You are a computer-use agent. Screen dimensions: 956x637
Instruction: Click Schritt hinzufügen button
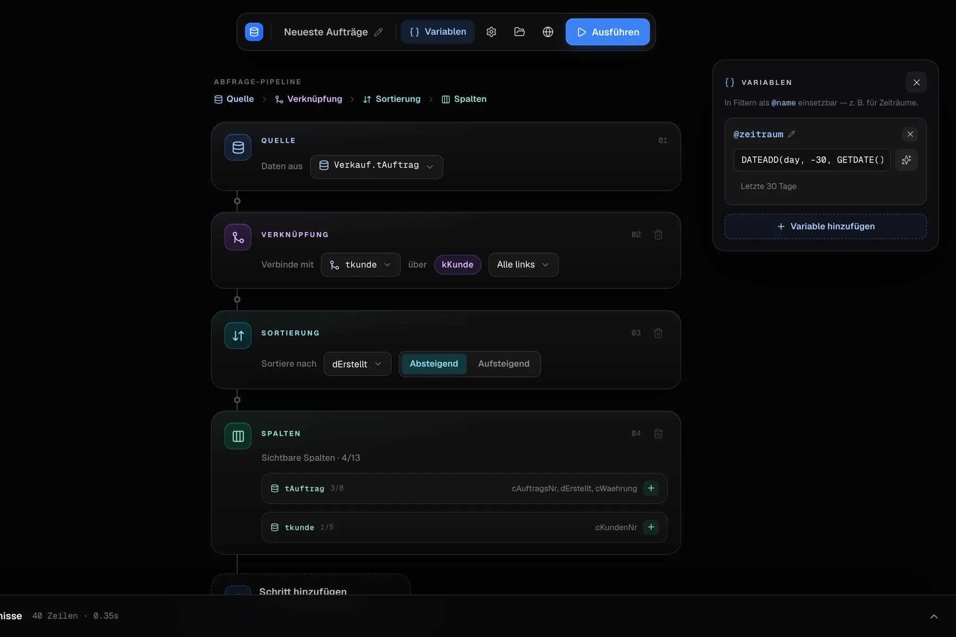311,585
